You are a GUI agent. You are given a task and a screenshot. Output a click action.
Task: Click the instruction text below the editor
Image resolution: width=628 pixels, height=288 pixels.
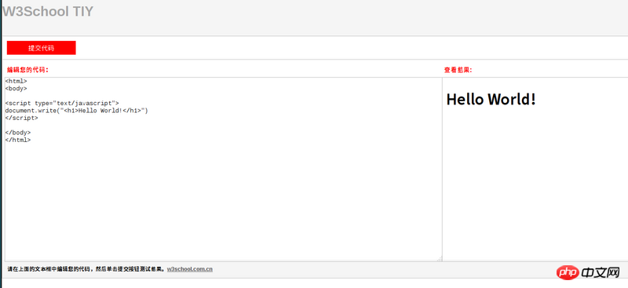86,269
